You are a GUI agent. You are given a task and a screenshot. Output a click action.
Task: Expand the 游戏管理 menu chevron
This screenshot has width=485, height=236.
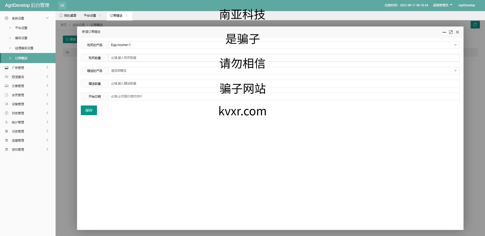pos(47,149)
